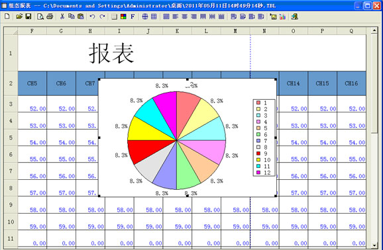The width and height of the screenshot is (383, 250).
Task: Click the vertical scrollbar down arrow
Action: coord(374,245)
